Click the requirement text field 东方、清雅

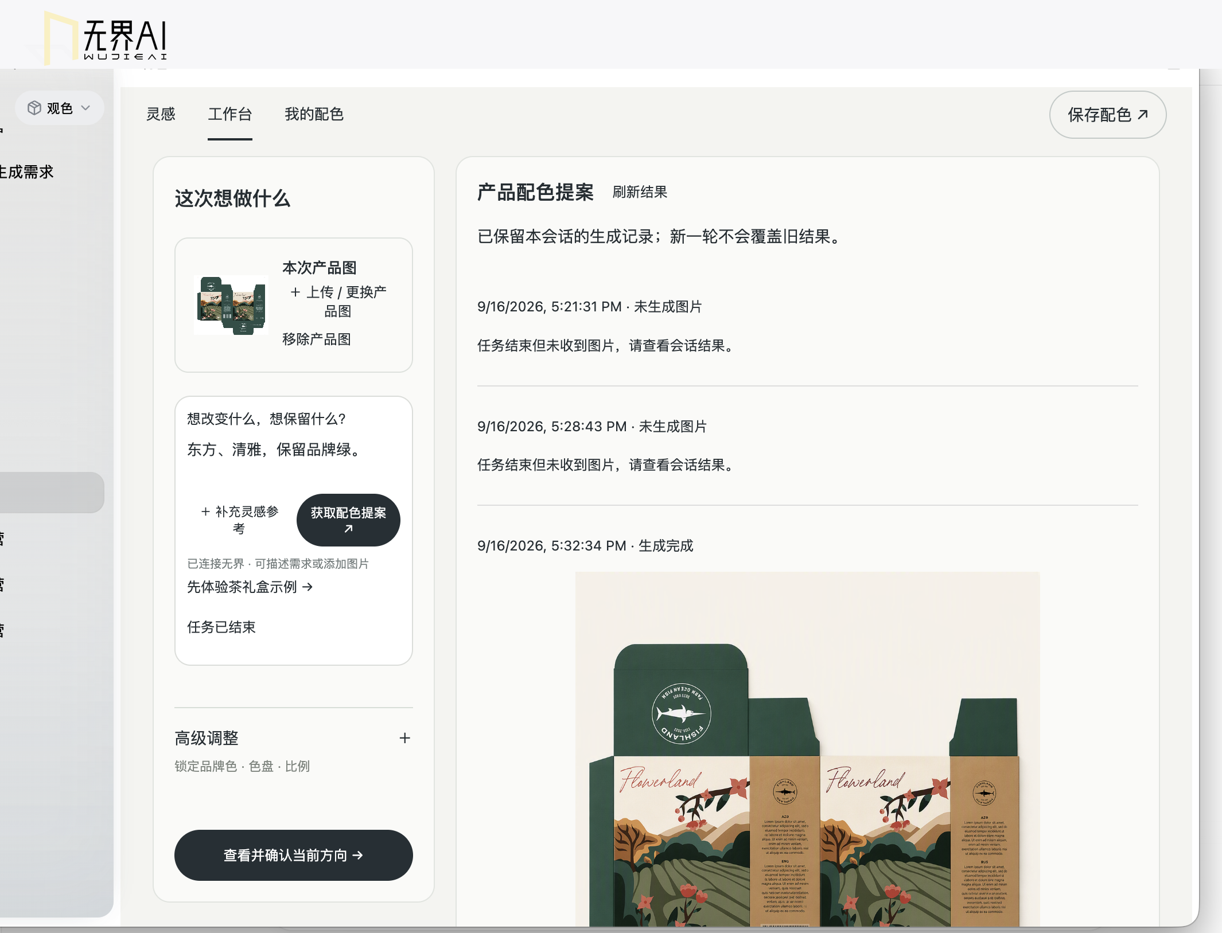coord(293,450)
